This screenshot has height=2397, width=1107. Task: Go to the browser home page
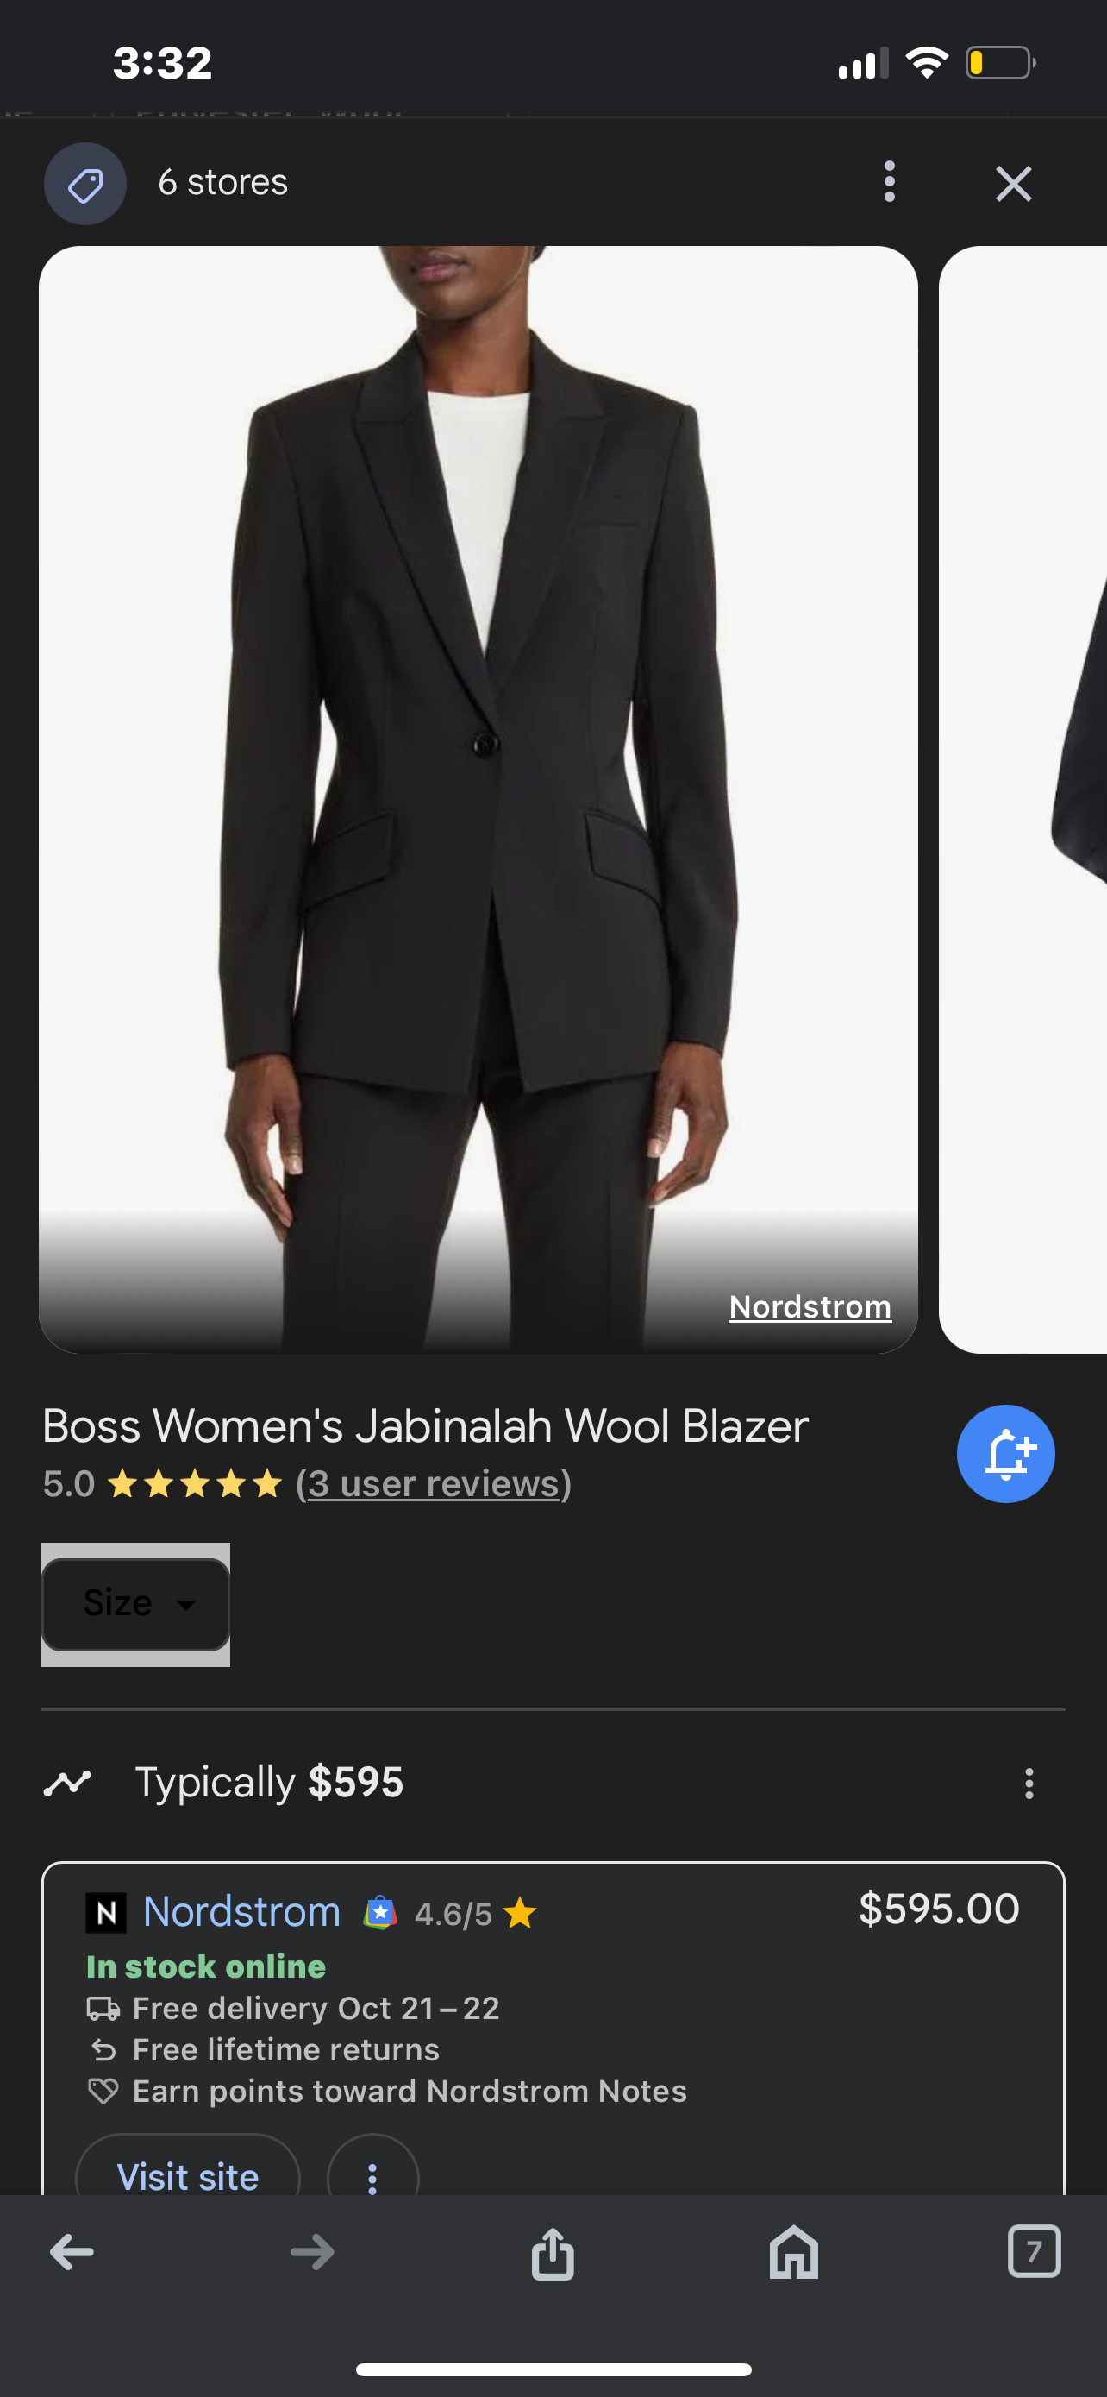794,2252
